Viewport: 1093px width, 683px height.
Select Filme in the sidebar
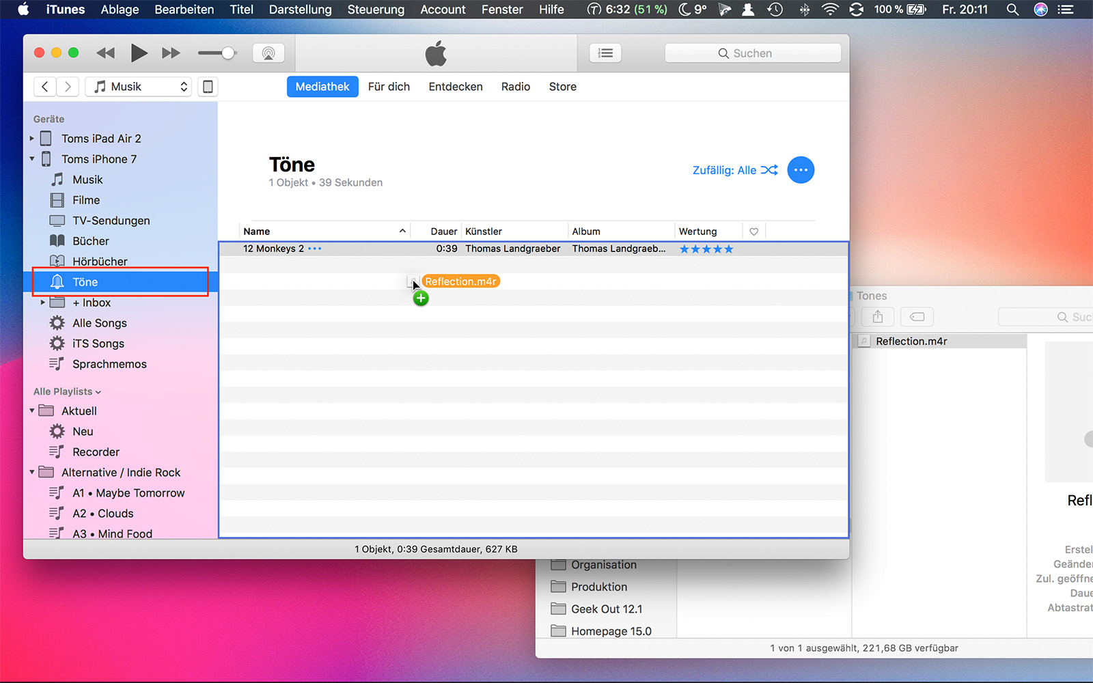pos(86,200)
